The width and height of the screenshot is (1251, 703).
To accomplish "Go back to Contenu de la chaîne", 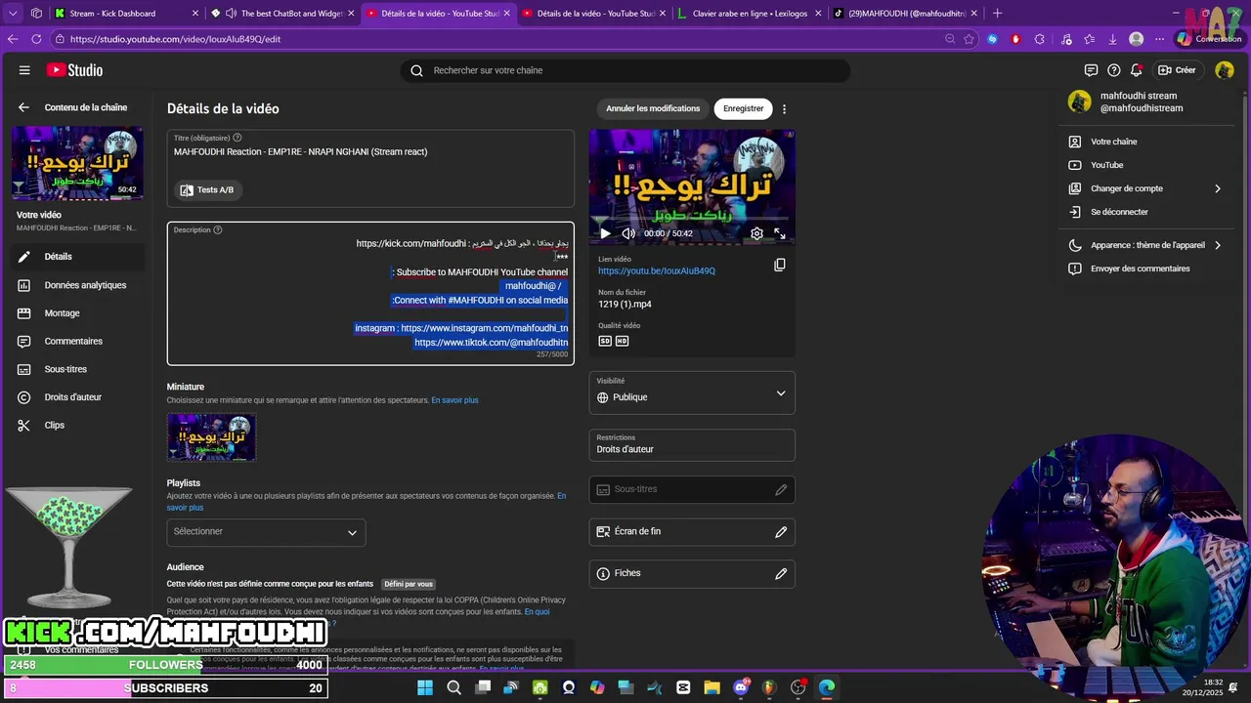I will (23, 107).
